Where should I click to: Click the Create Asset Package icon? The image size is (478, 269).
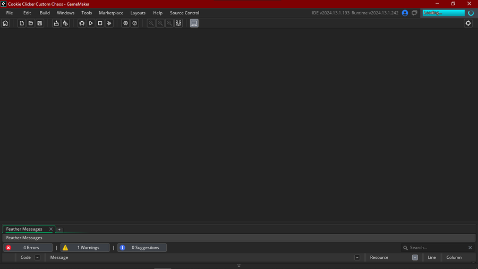65,23
